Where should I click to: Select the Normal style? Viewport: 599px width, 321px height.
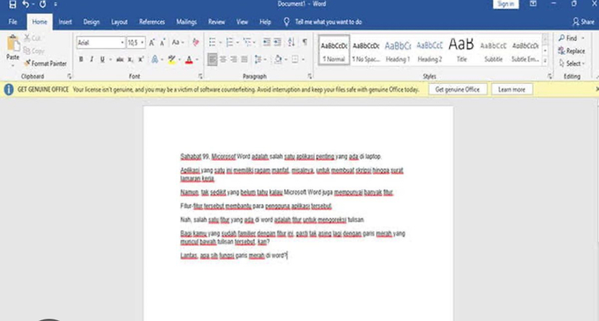click(334, 51)
